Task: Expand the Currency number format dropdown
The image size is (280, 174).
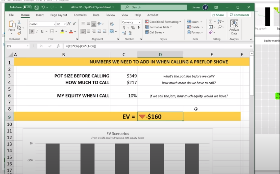Action: 139,22
